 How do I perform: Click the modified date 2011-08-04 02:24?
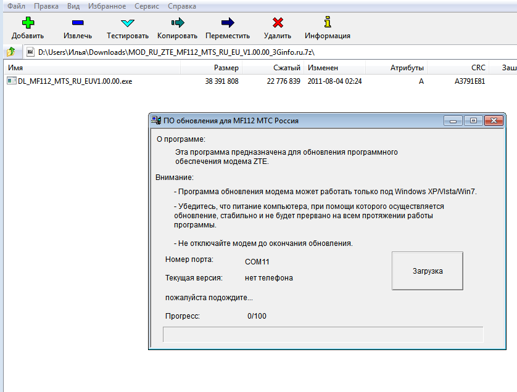334,81
